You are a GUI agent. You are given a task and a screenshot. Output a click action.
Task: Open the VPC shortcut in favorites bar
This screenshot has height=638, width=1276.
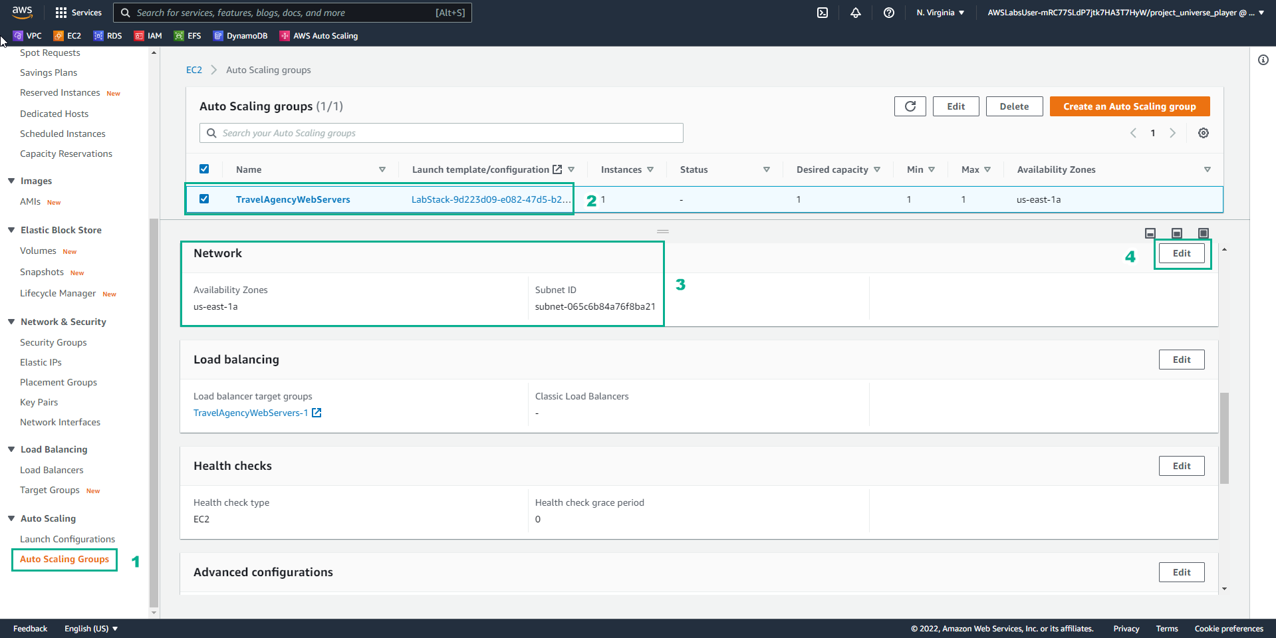point(28,36)
